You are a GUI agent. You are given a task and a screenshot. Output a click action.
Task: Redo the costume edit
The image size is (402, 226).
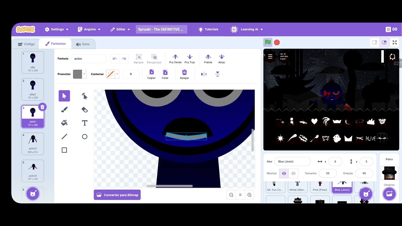[x=124, y=59]
